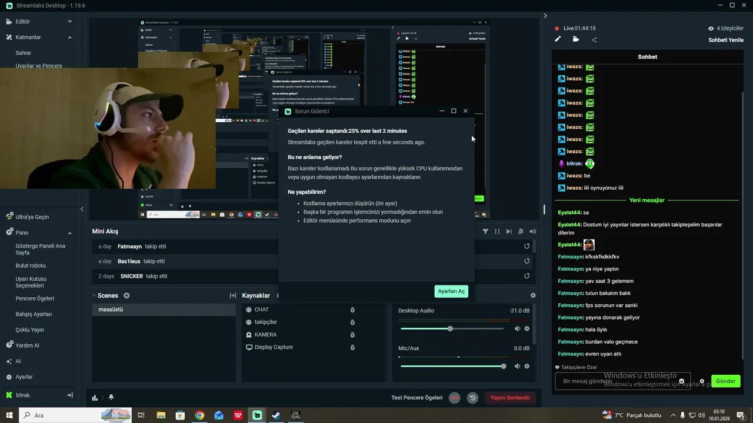Collapse the Pano sidebar section

tap(69, 233)
